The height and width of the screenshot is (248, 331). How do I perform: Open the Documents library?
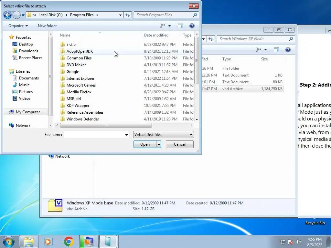tap(26, 78)
